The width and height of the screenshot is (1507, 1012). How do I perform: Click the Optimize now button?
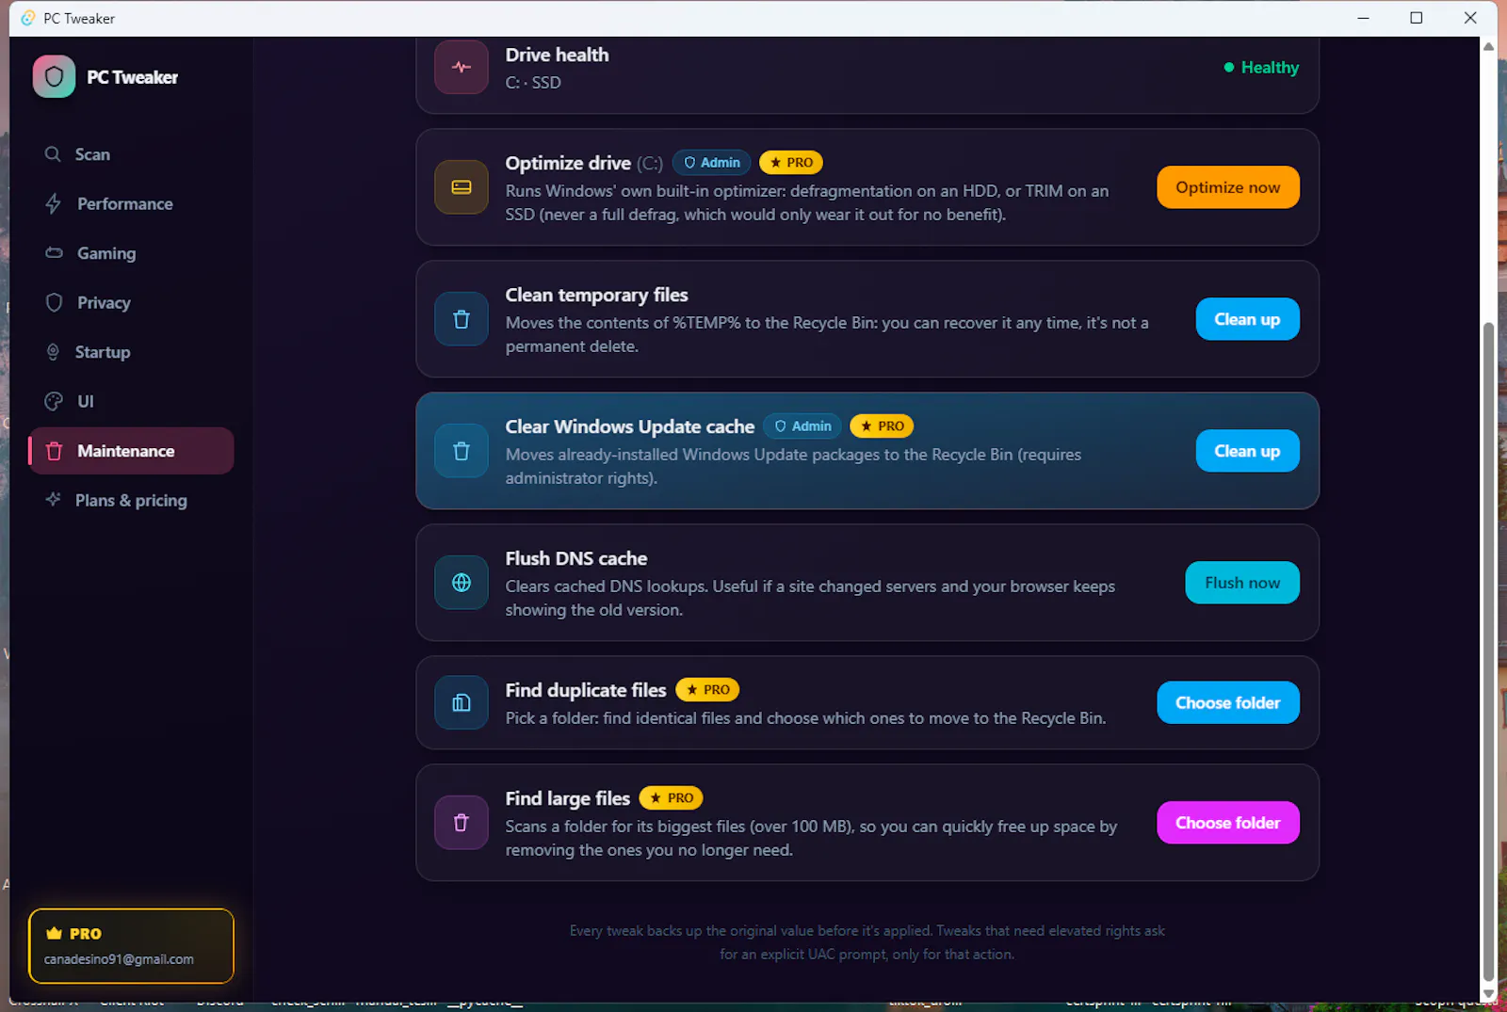pos(1228,187)
